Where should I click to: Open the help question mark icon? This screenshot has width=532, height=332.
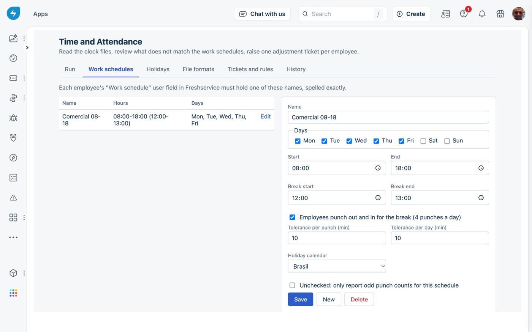464,14
